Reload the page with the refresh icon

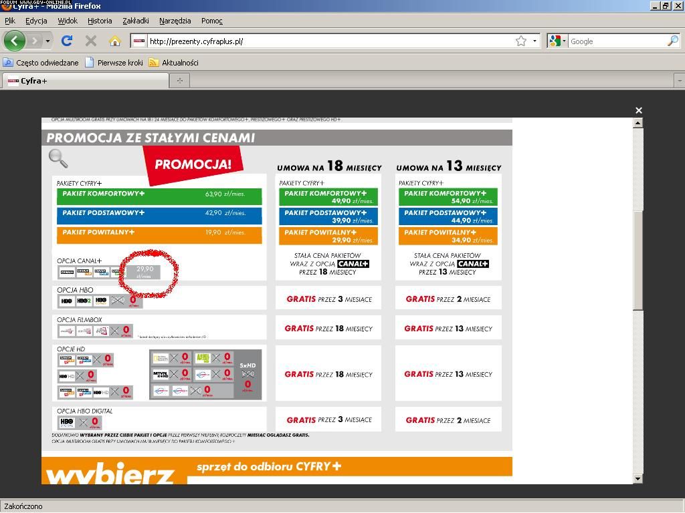click(67, 41)
